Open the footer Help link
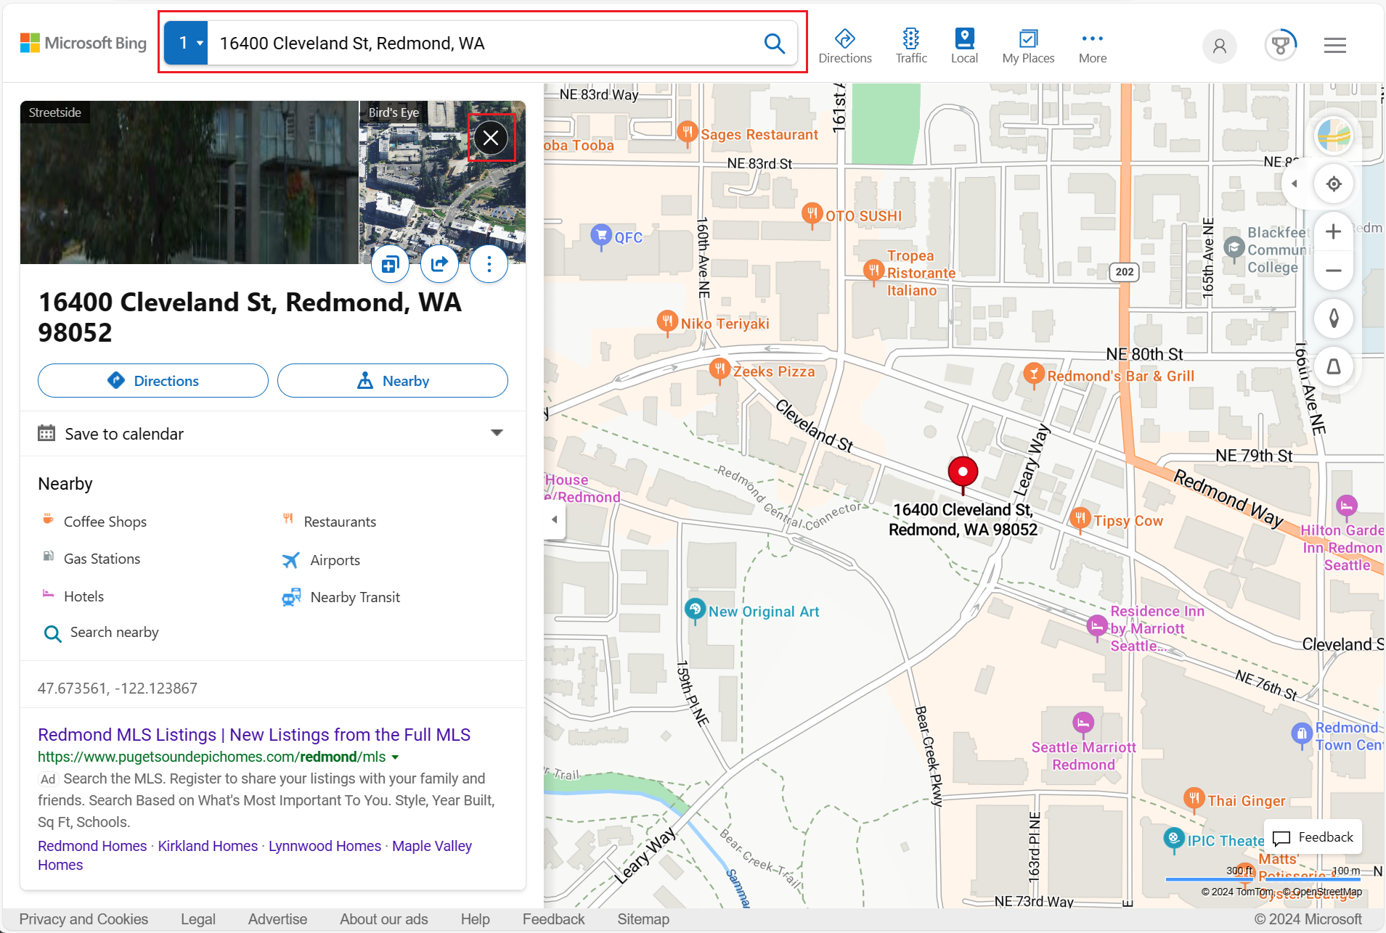 (x=476, y=919)
